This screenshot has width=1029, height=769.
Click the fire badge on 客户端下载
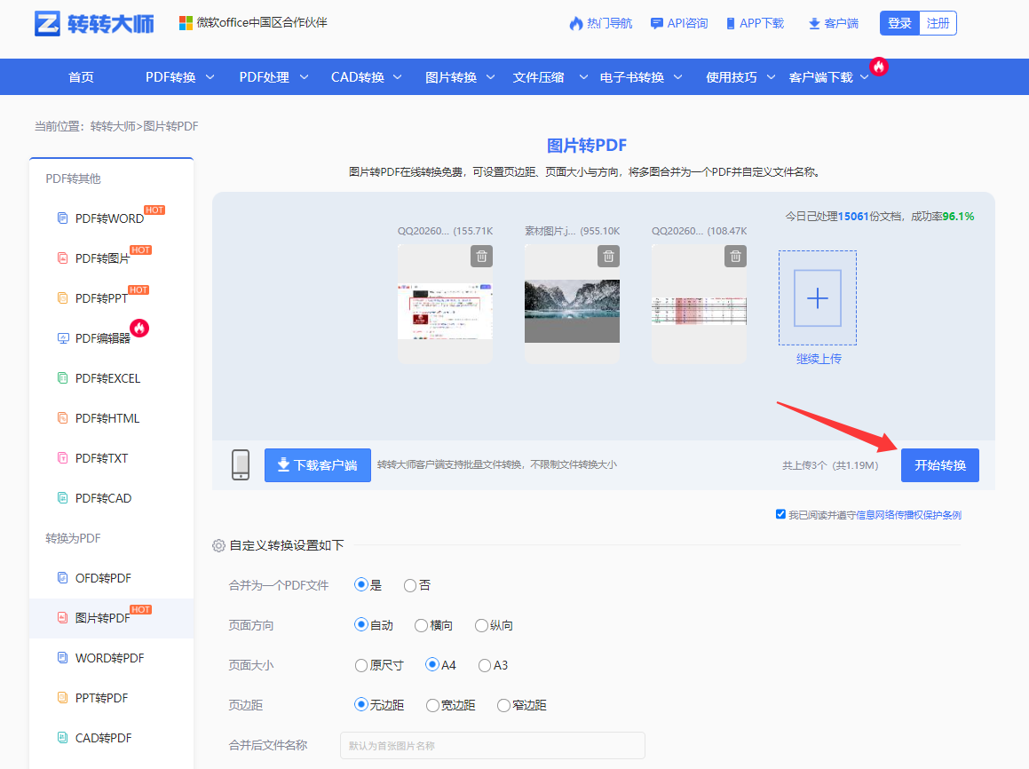879,67
